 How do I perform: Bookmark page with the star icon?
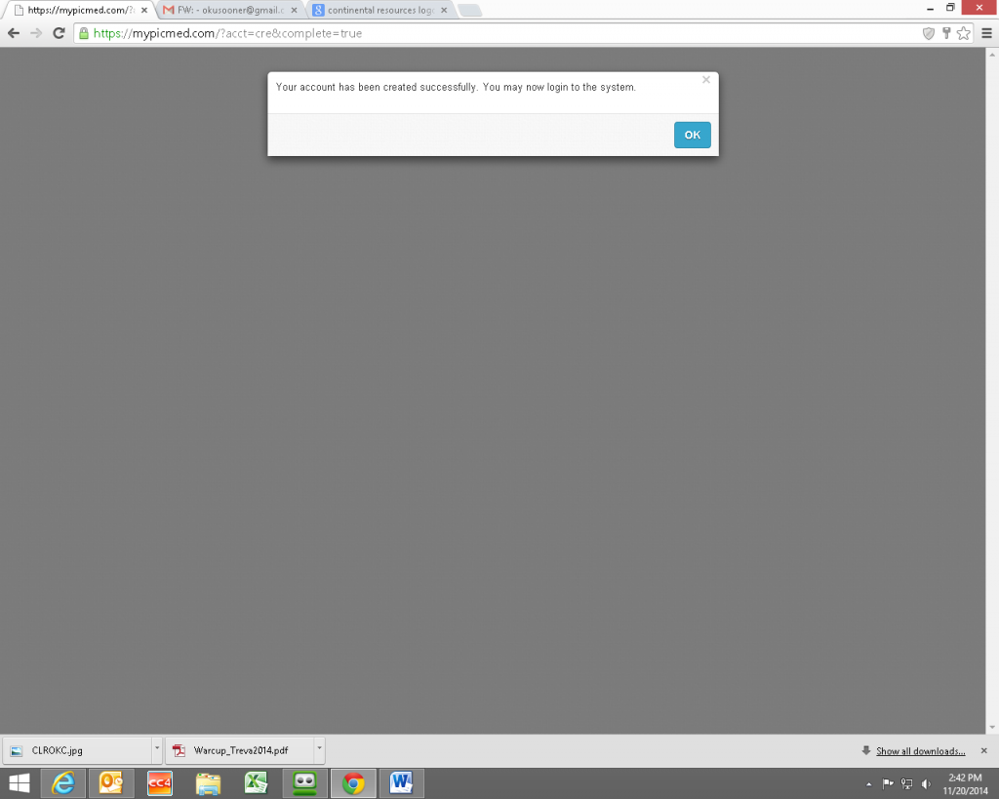[x=964, y=33]
